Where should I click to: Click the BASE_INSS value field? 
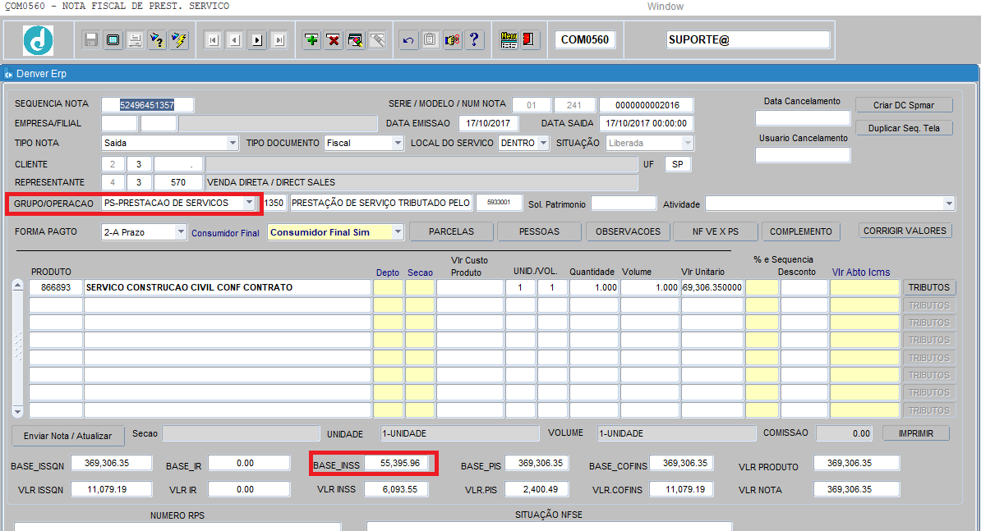click(397, 463)
